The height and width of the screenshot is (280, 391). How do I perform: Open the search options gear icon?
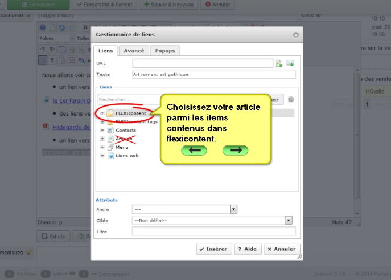tap(291, 99)
